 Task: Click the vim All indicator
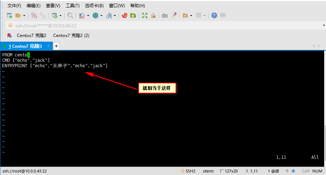pyautogui.click(x=315, y=157)
